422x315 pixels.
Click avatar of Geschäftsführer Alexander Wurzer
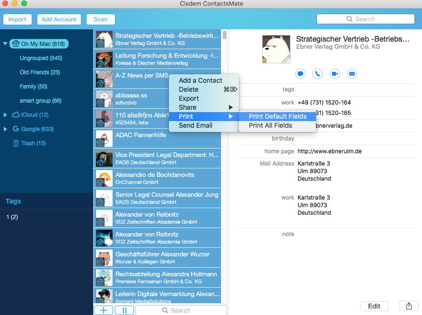point(104,258)
